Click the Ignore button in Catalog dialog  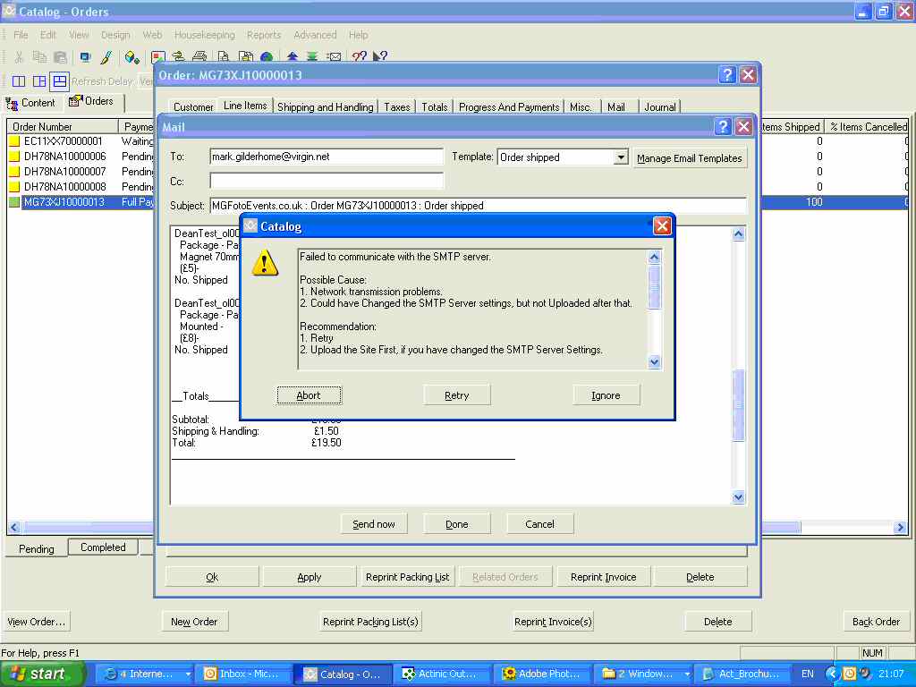pos(606,395)
